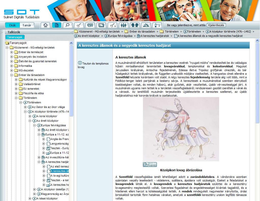Image resolution: width=260 pixels, height=201 pixels.
Task: Click the folder icon of Filozófia és etika
Action: coord(21,93)
